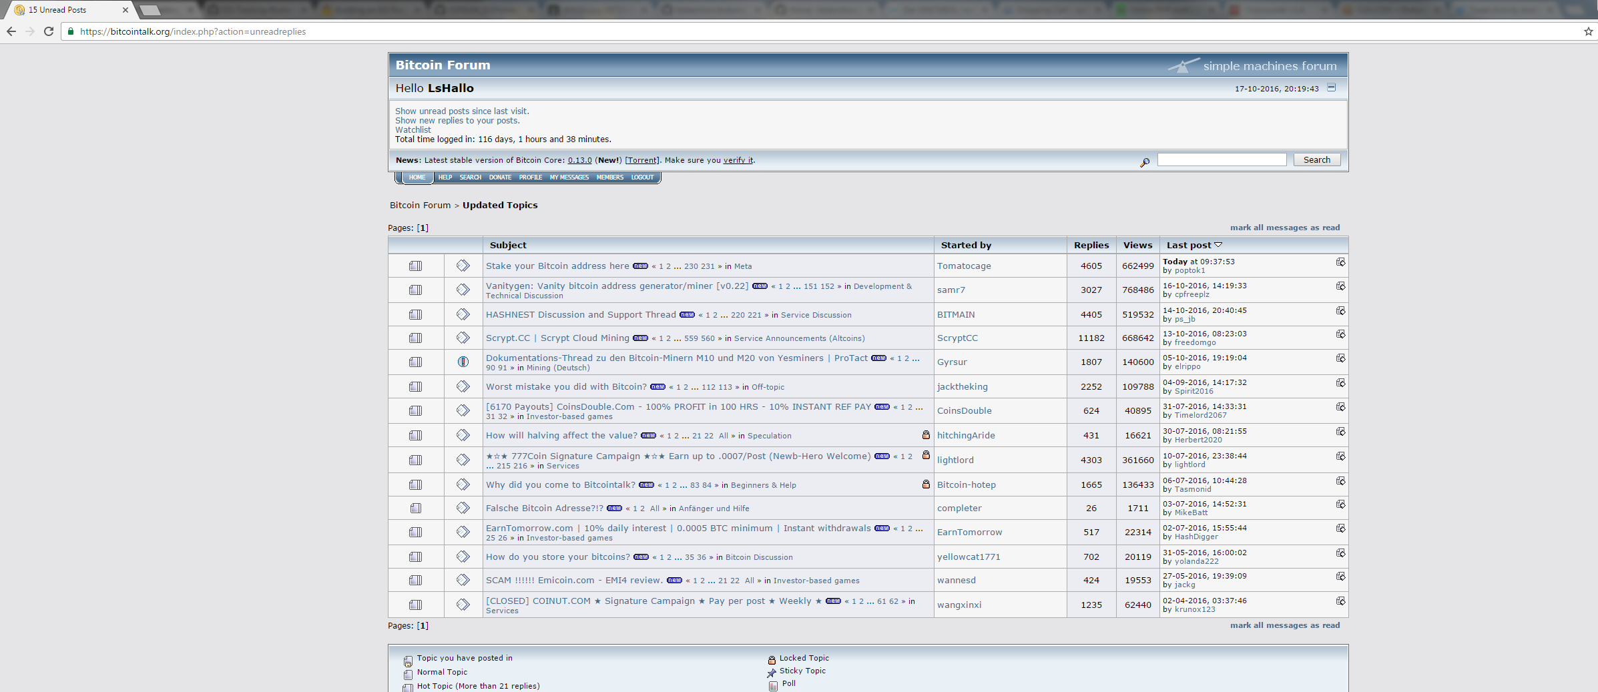Open Show new replies to your posts
Screen dimensions: 1598x692
pyautogui.click(x=457, y=121)
